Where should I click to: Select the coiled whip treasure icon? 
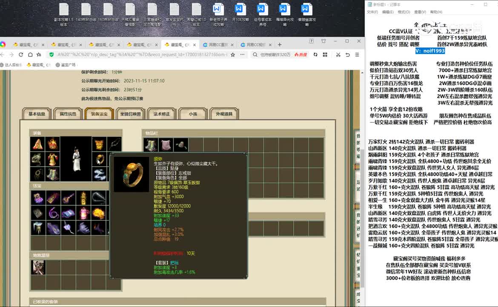[98, 198]
